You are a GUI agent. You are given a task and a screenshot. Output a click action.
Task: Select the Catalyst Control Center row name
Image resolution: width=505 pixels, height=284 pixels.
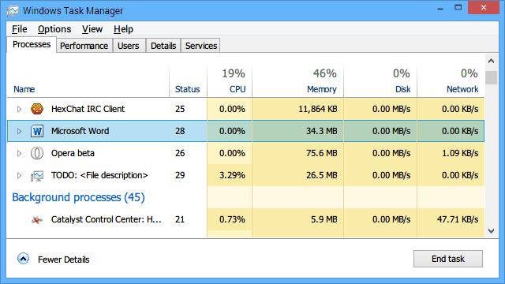[107, 219]
